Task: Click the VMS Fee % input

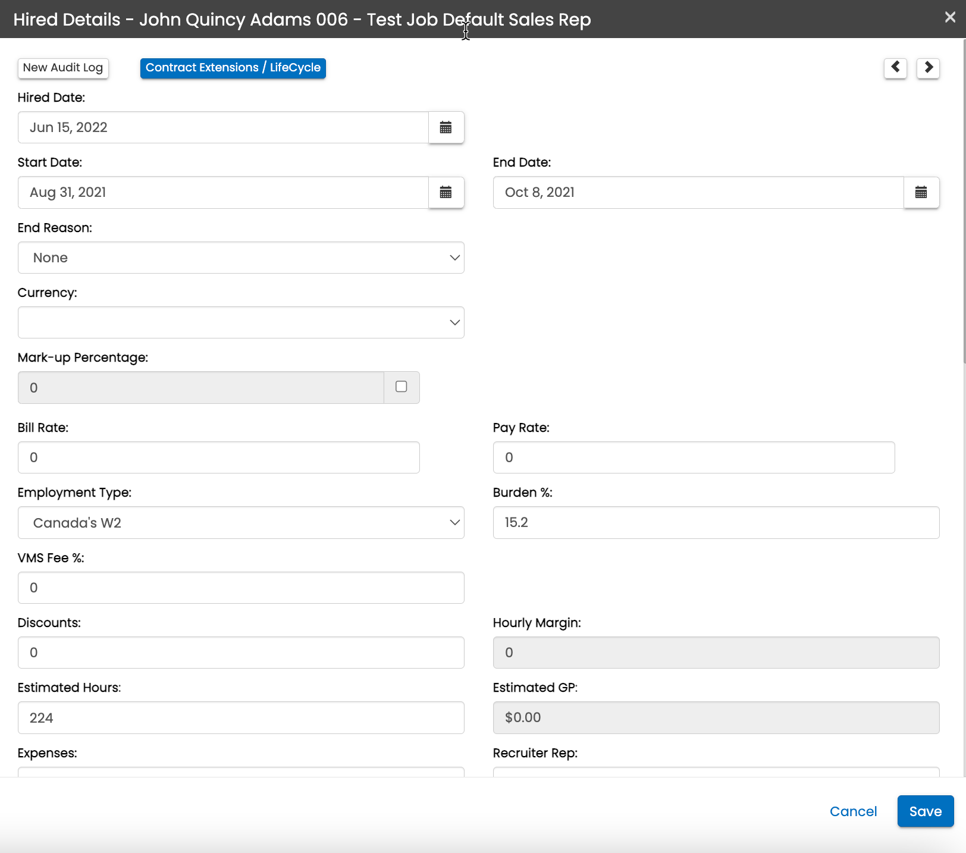Action: click(241, 588)
